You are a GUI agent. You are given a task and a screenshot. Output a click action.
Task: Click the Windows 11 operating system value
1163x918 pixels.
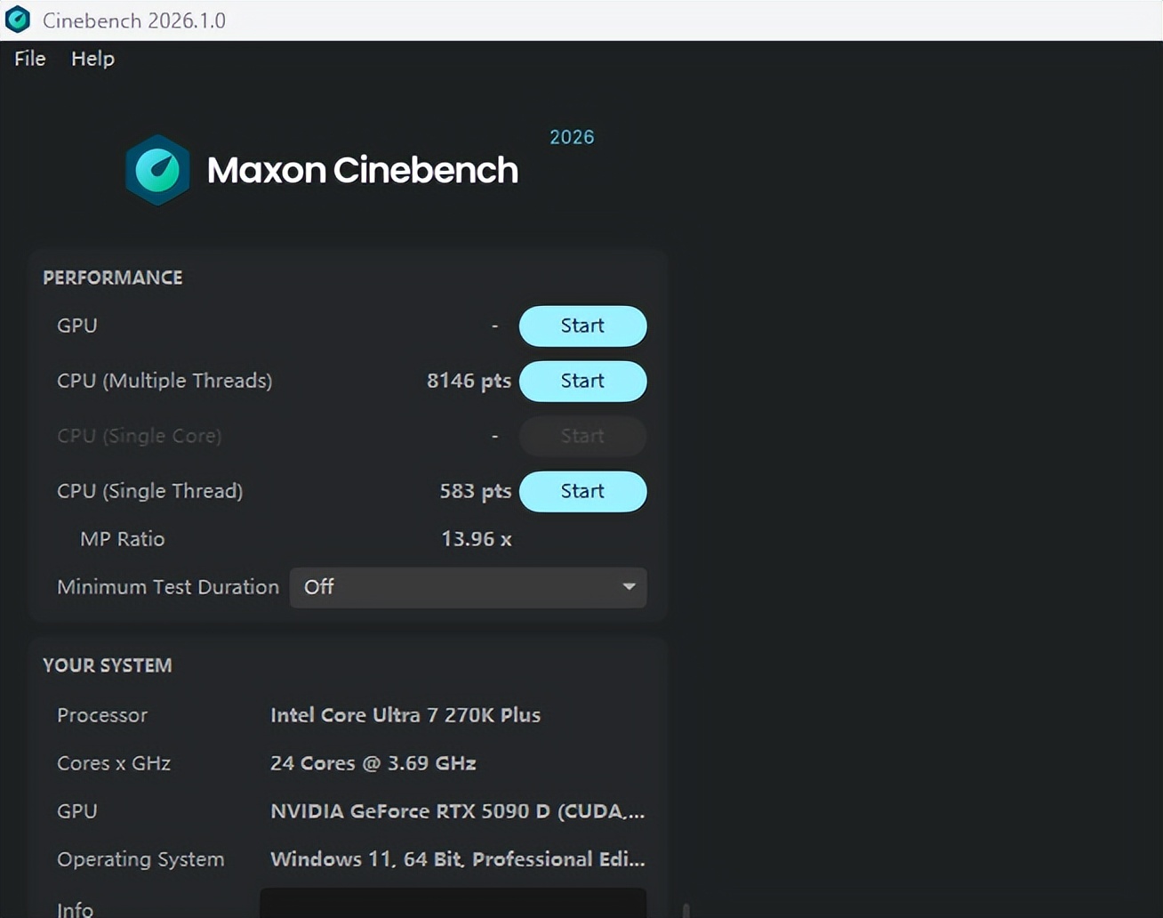point(457,859)
